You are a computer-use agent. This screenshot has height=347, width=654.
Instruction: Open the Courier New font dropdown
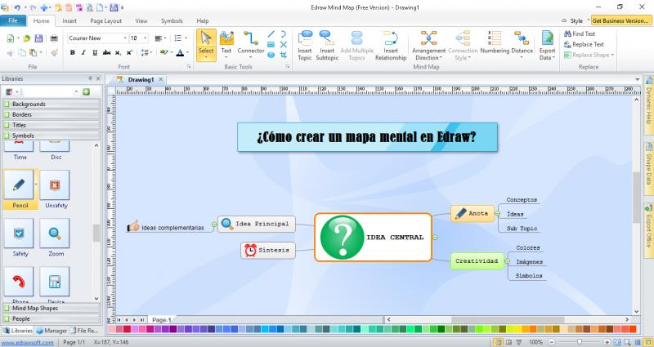125,38
